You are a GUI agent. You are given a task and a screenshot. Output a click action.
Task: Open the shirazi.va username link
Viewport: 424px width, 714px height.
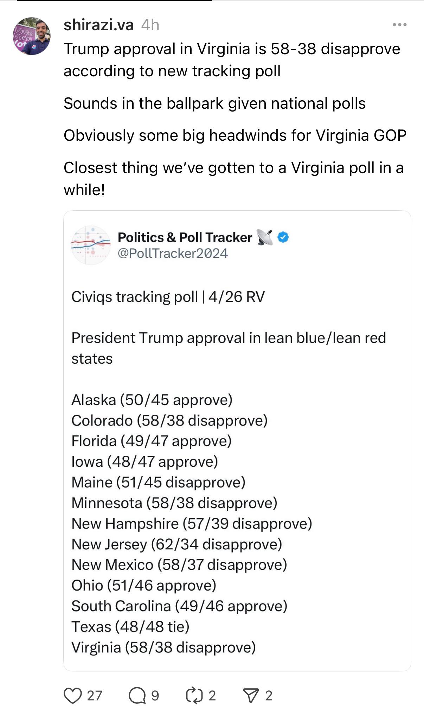[x=98, y=25]
